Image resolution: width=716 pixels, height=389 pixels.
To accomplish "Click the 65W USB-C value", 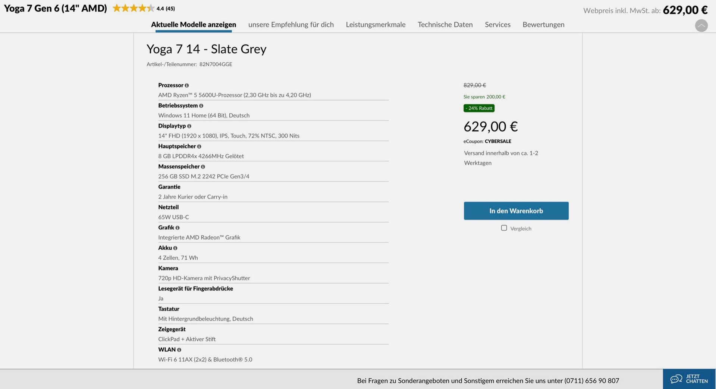I will click(173, 217).
